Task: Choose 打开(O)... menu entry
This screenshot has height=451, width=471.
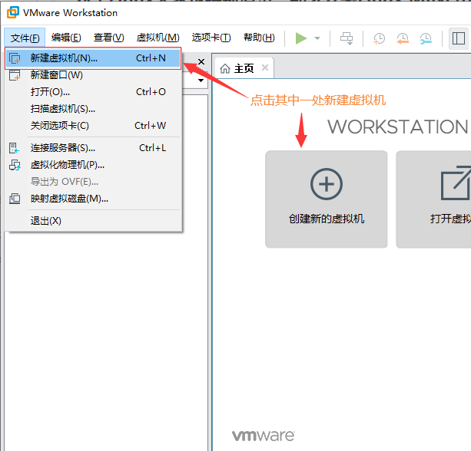Action: (93, 92)
